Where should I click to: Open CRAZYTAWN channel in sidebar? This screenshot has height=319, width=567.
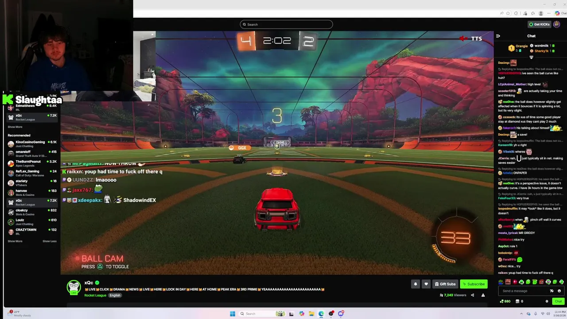point(32,231)
